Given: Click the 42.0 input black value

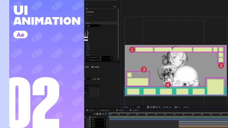Looking at the screenshot, I should pos(88,44).
